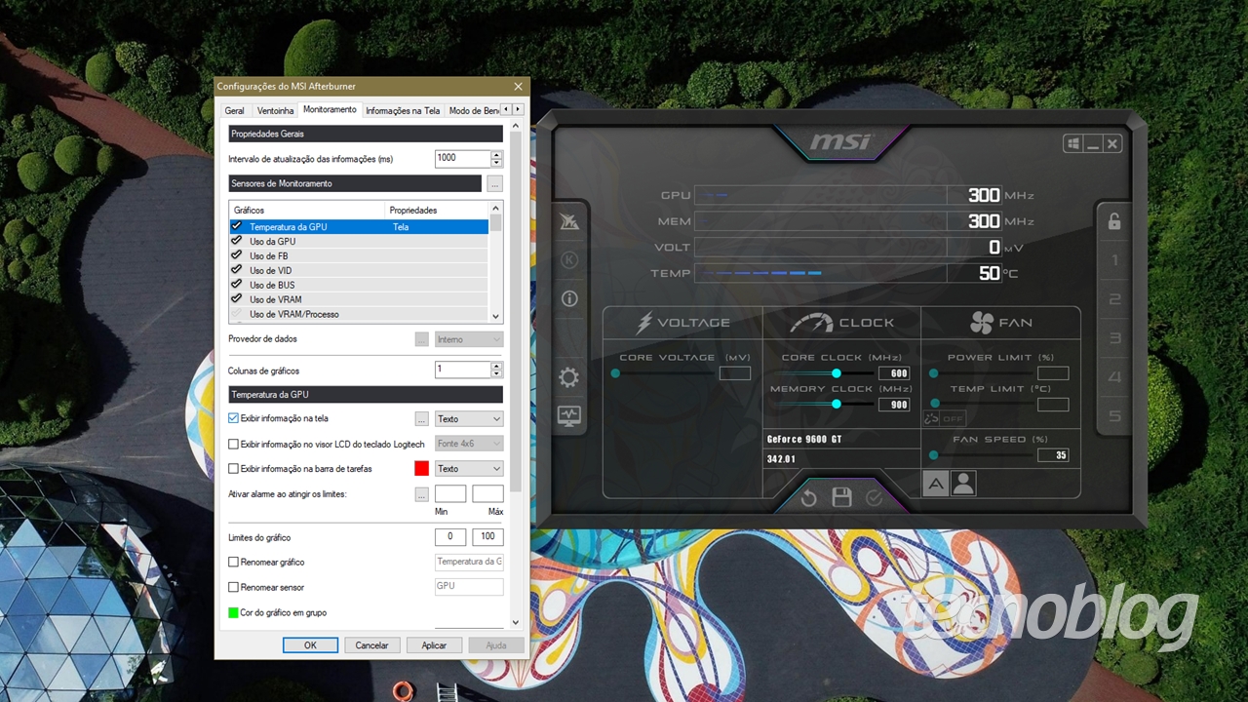The height and width of the screenshot is (702, 1248).
Task: Select the user profile icon next to Auto
Action: point(963,483)
